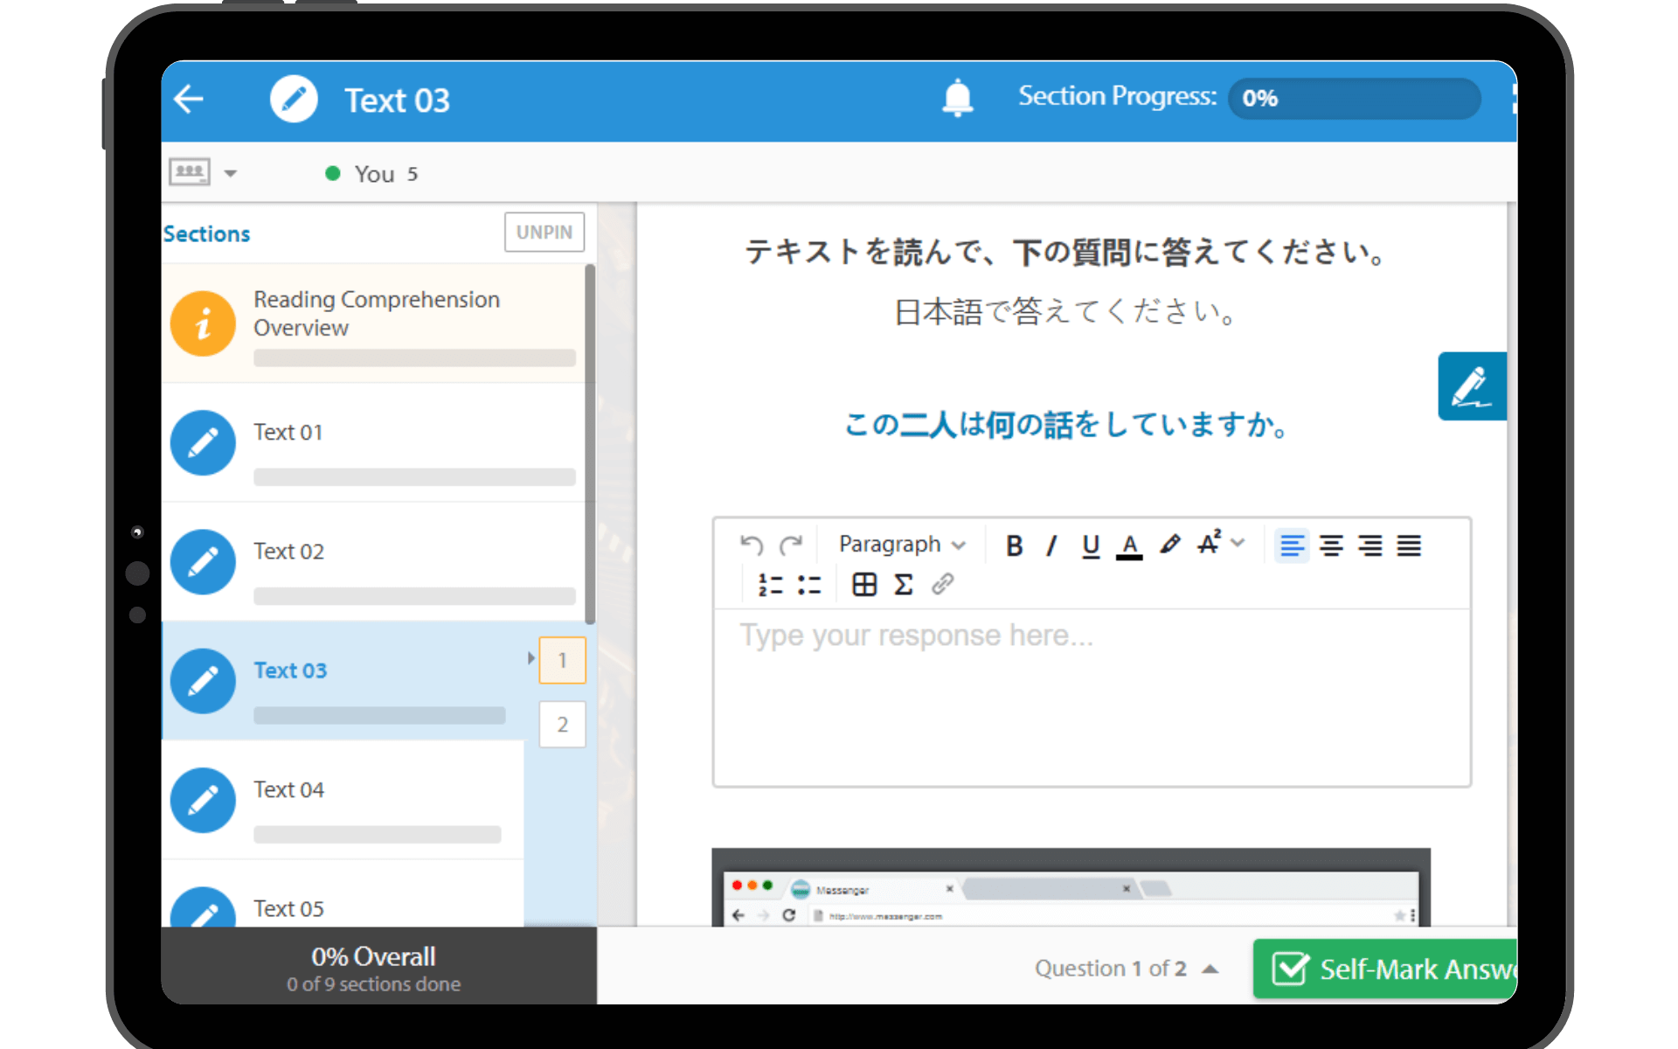Click the redo icon in editor
Screen dimensions: 1678x1049
click(x=791, y=545)
